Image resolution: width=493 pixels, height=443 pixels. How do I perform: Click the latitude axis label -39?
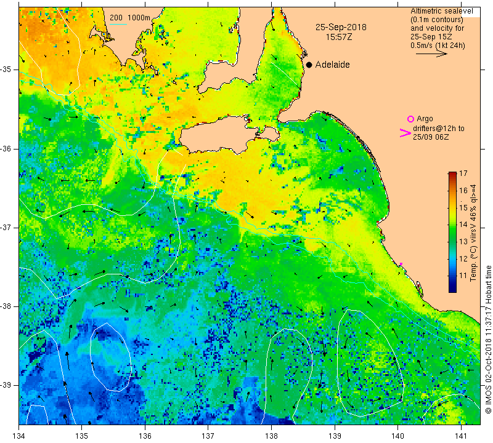click(x=6, y=385)
